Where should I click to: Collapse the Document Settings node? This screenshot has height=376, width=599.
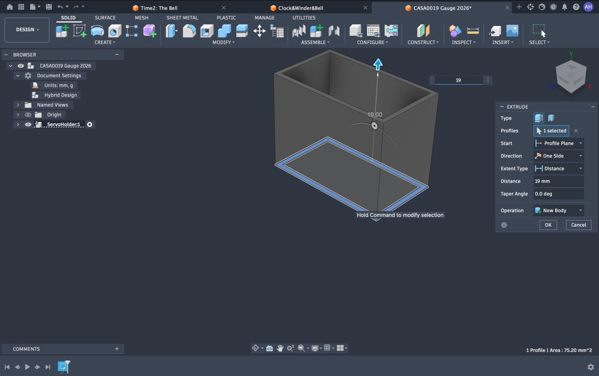(18, 75)
